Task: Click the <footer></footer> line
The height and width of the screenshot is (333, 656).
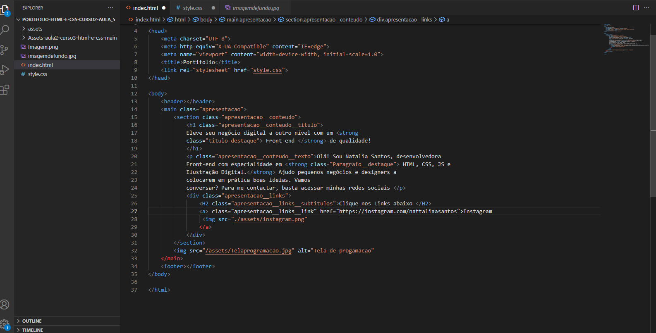Action: (188, 266)
